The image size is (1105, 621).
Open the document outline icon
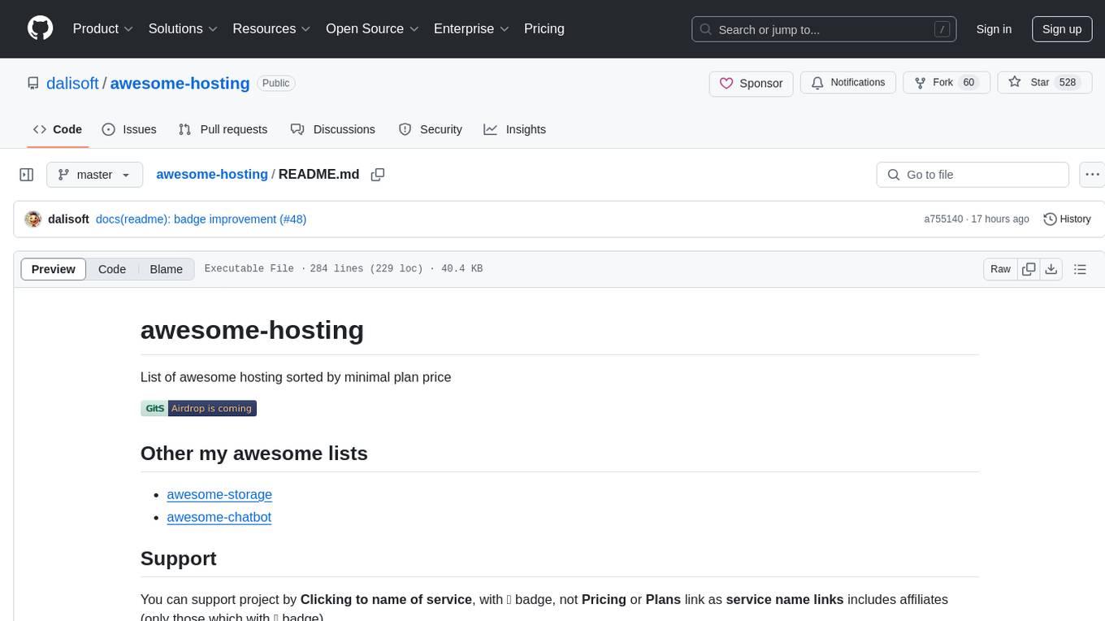click(1080, 269)
